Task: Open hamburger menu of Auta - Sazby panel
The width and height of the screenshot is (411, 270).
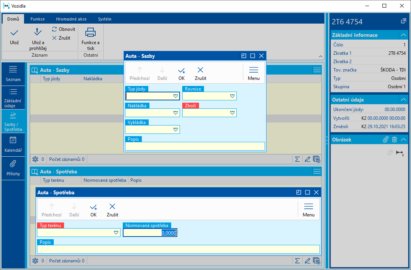Action: 317,70
